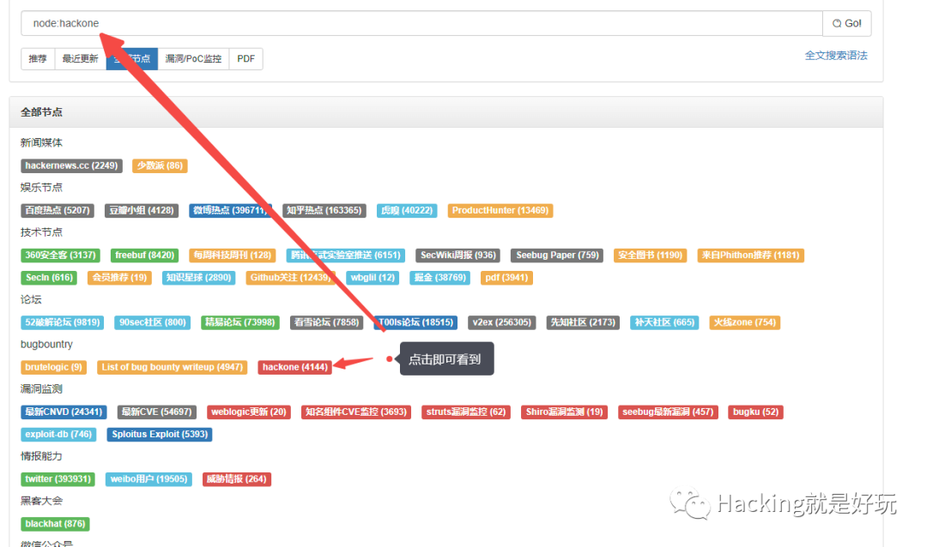
Task: Select the wbglil (12) tag
Action: click(x=373, y=279)
